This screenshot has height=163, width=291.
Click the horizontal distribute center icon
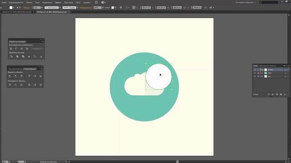tap(35, 85)
